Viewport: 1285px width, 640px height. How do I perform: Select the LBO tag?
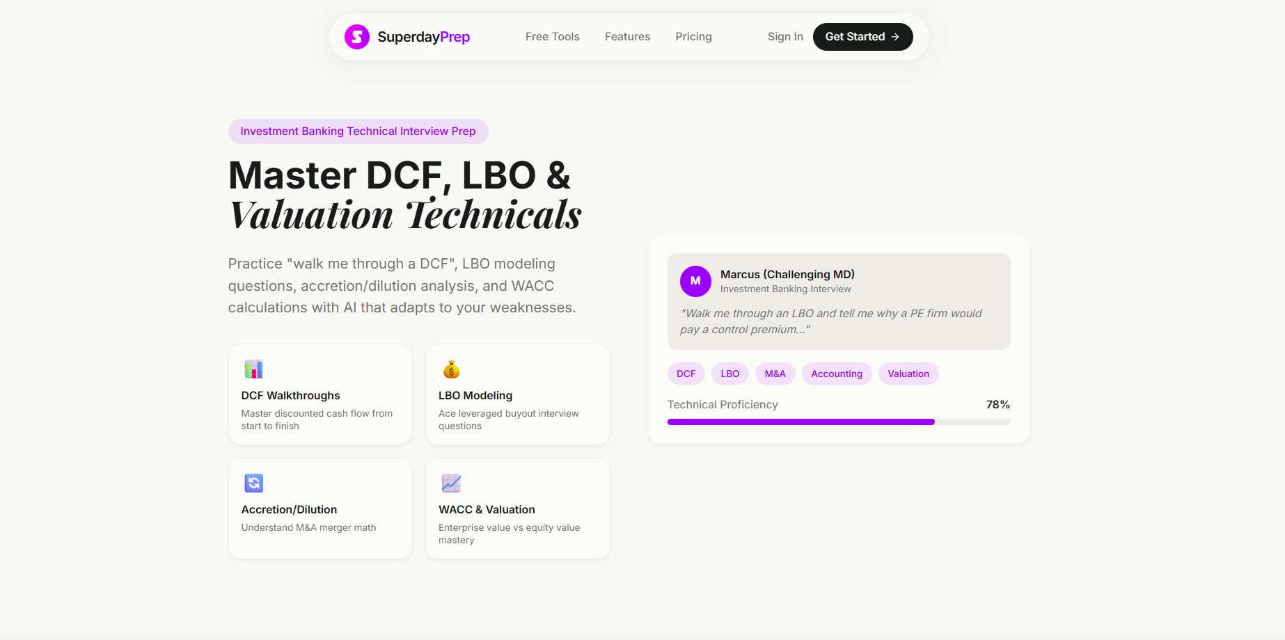coord(730,374)
